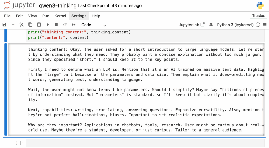Save the notebook with the floppy disk icon
The image size is (269, 148).
coord(4,25)
